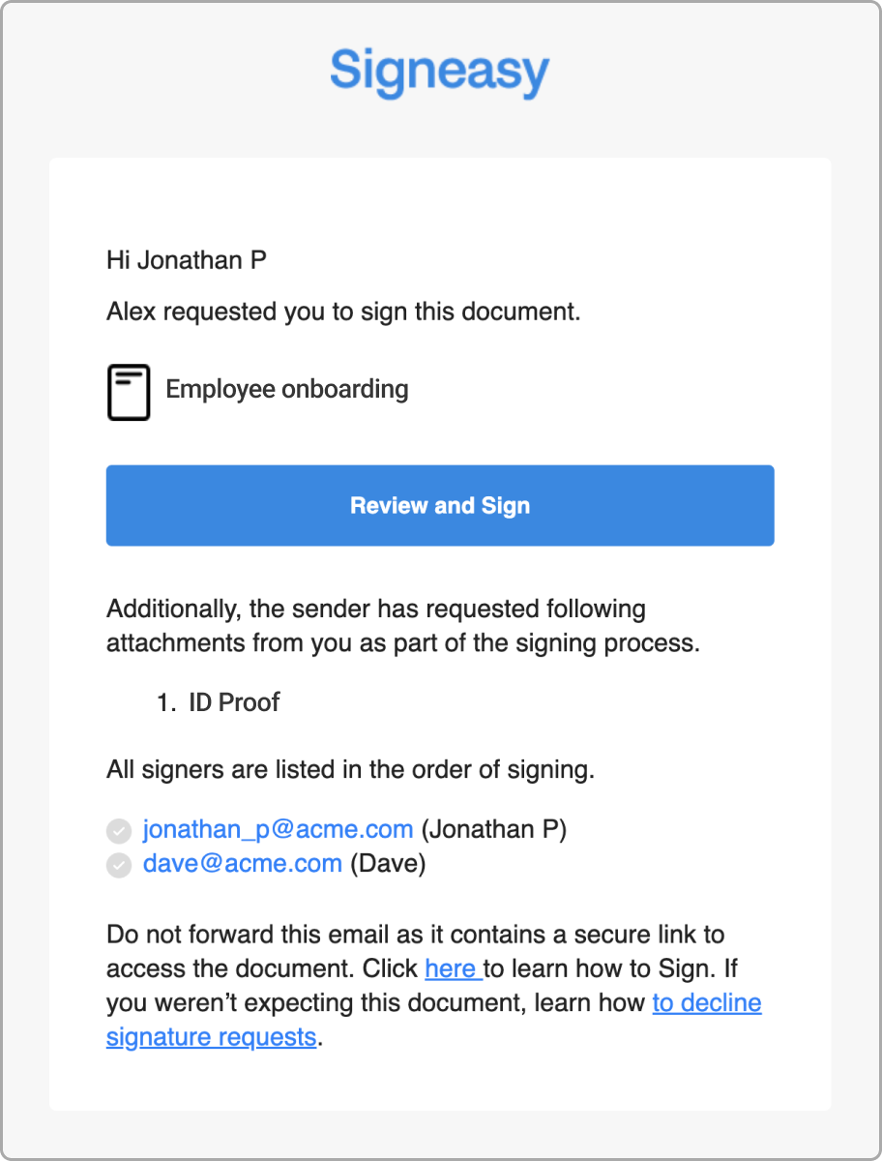The height and width of the screenshot is (1161, 882).
Task: Click the "(Dave)" signer name
Action: click(x=388, y=863)
